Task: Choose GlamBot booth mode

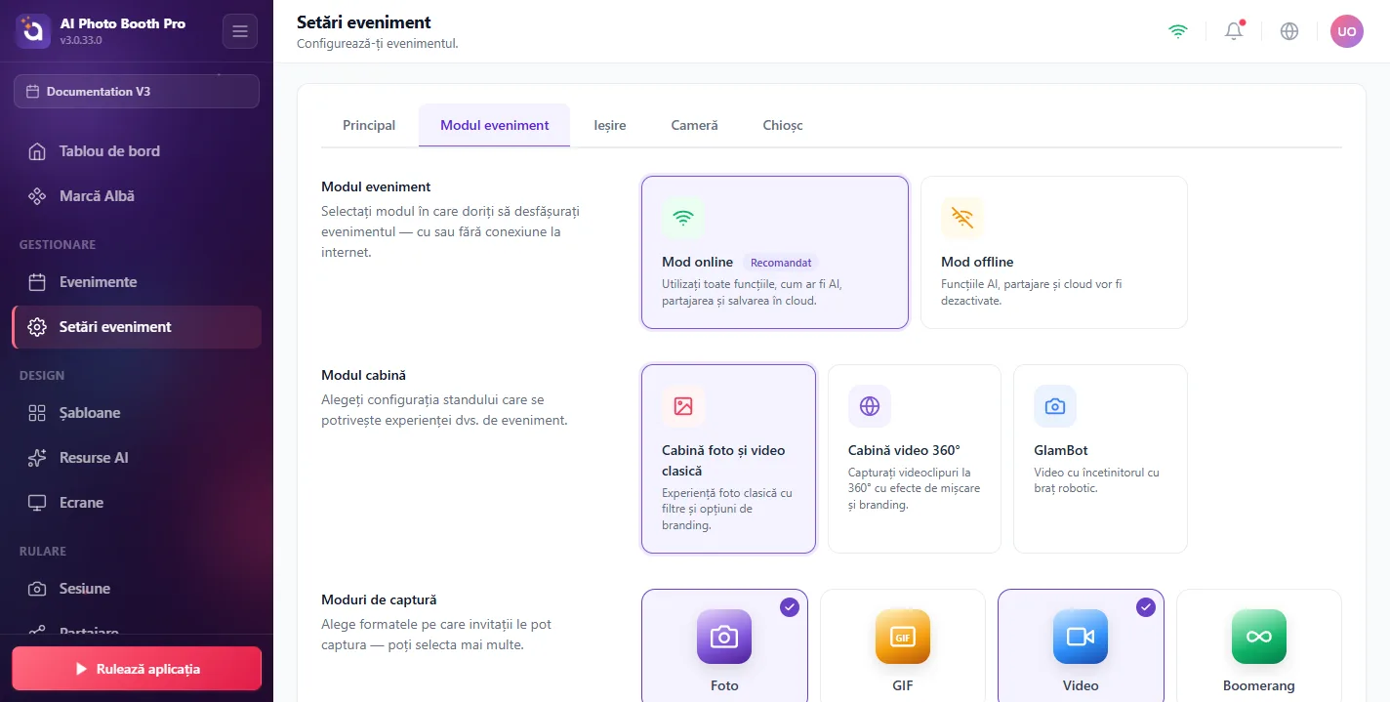Action: (x=1100, y=459)
